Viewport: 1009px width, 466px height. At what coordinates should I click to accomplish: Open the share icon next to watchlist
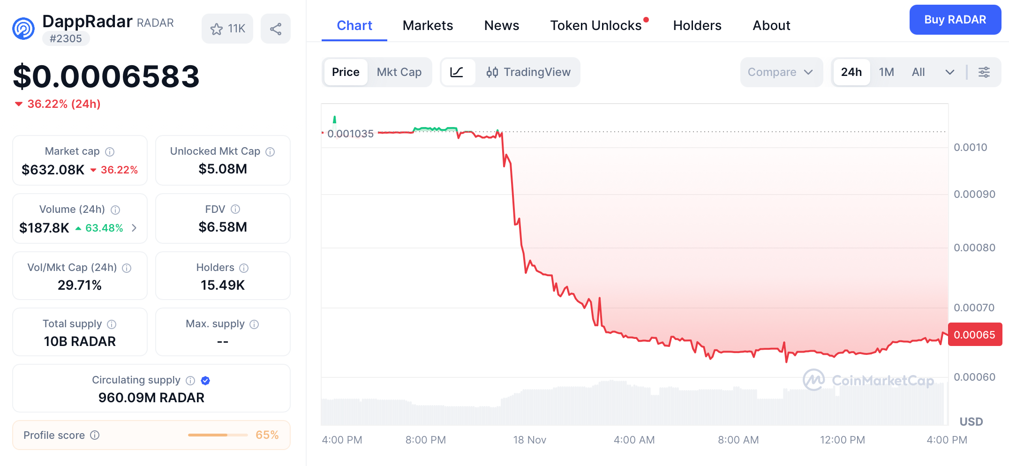pos(276,29)
